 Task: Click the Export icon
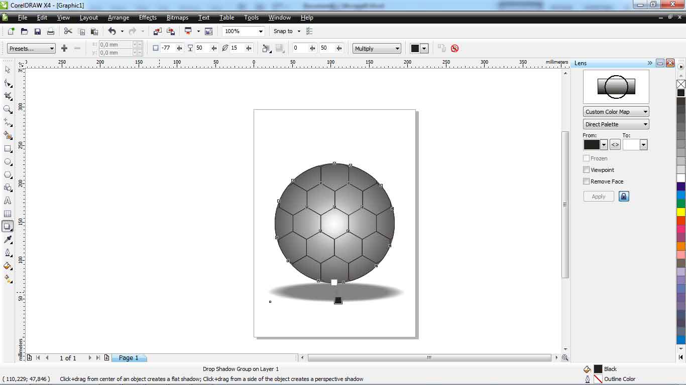point(171,31)
